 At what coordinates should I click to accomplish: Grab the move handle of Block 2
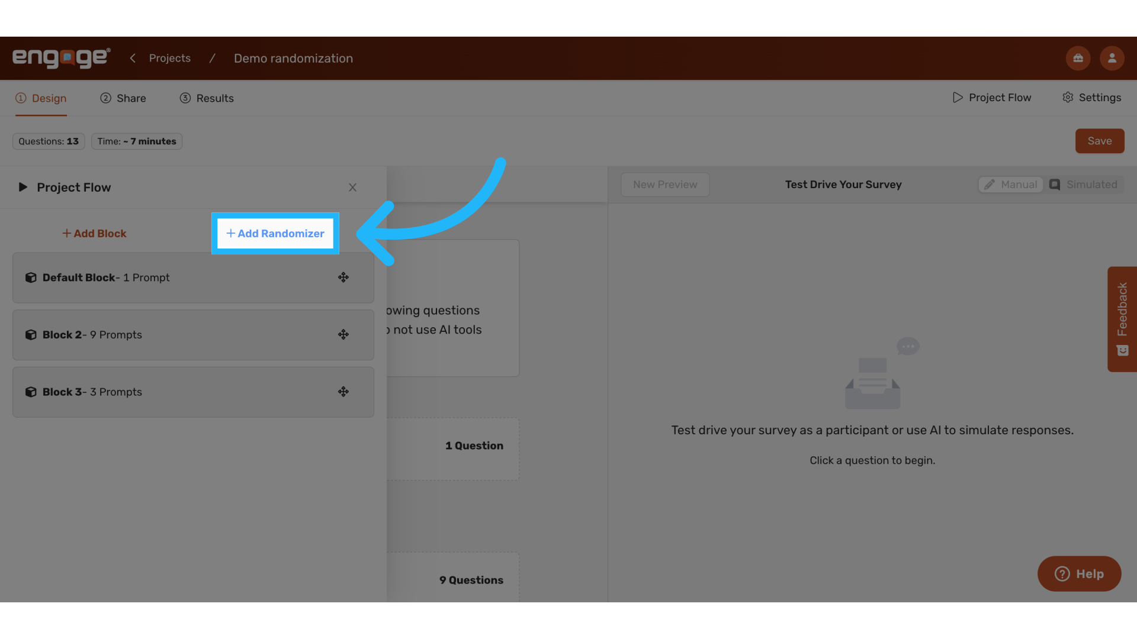pos(343,335)
